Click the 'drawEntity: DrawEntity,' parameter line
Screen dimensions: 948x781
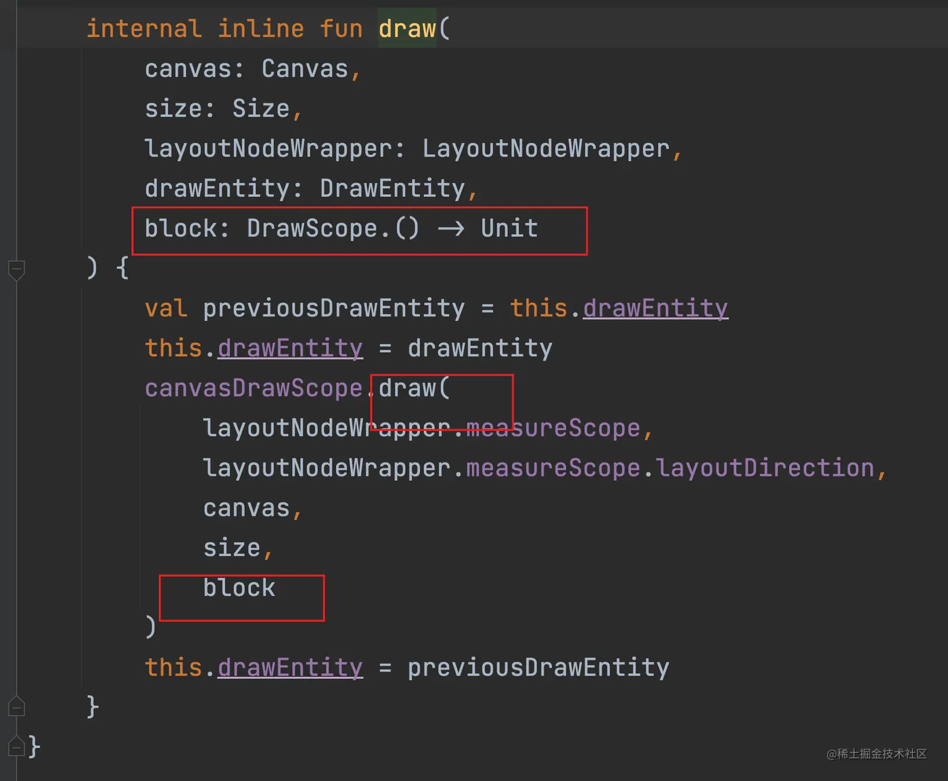click(x=311, y=189)
